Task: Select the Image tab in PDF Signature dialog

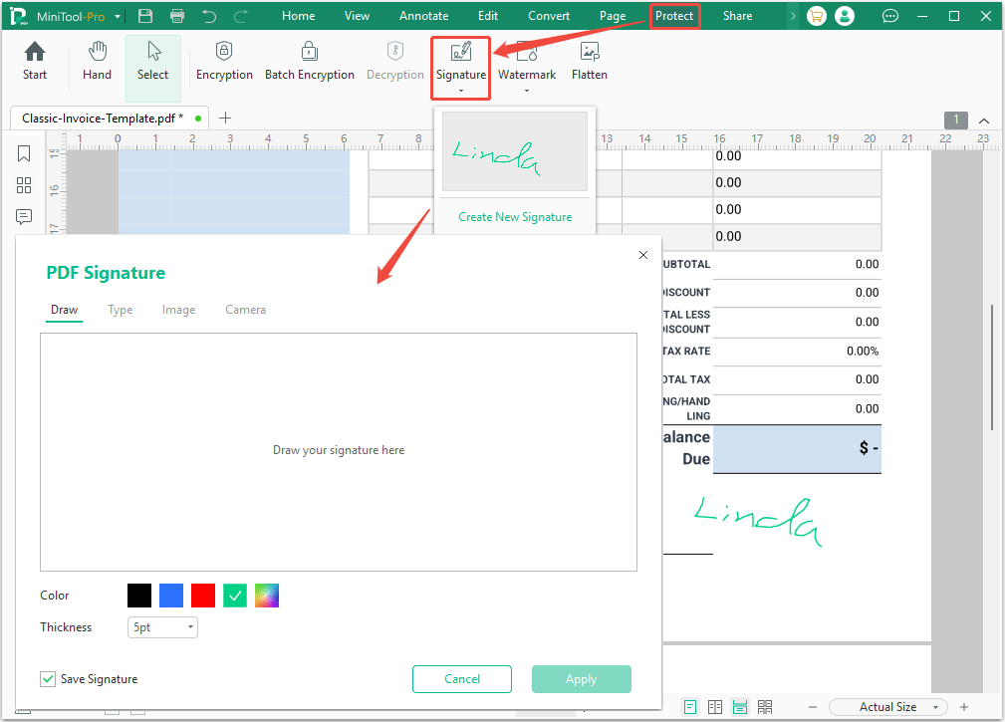Action: click(178, 310)
